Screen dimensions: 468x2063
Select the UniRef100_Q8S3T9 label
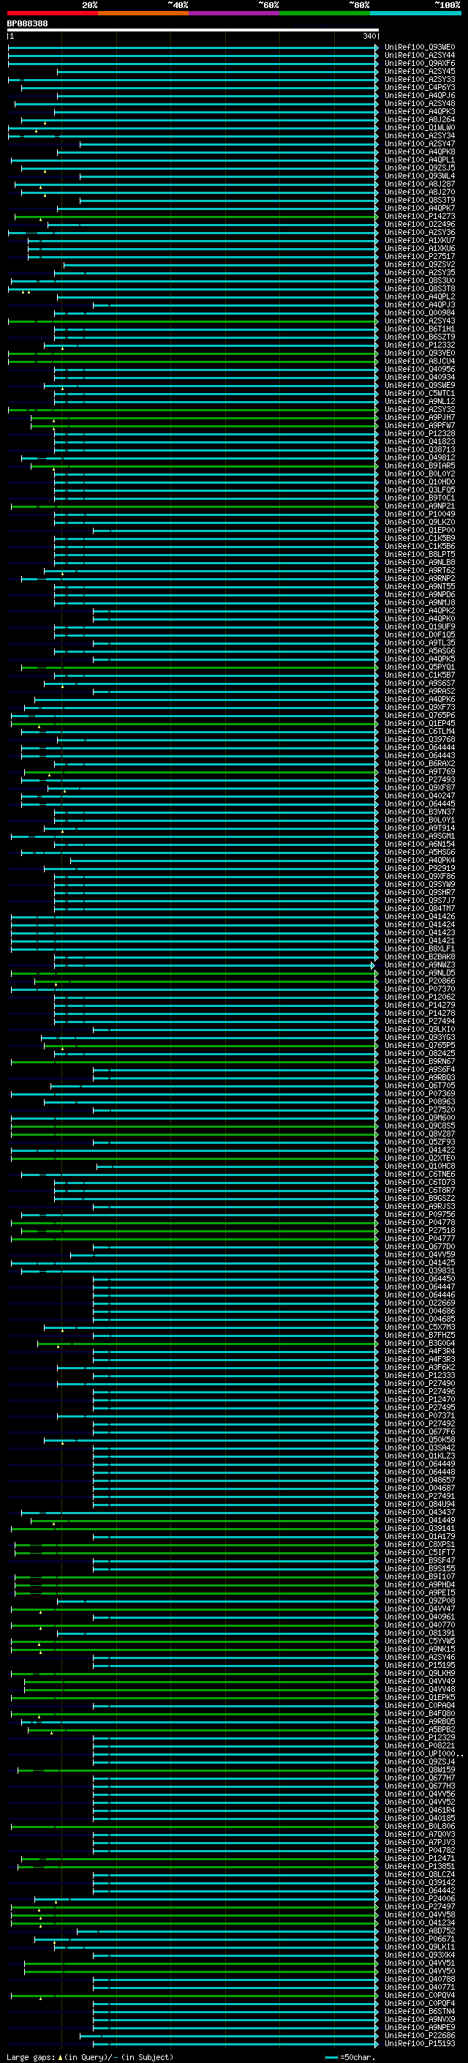pos(420,201)
